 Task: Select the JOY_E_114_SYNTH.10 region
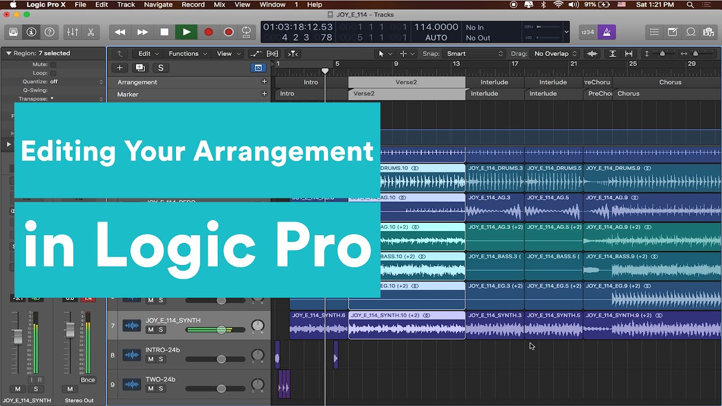[x=407, y=325]
